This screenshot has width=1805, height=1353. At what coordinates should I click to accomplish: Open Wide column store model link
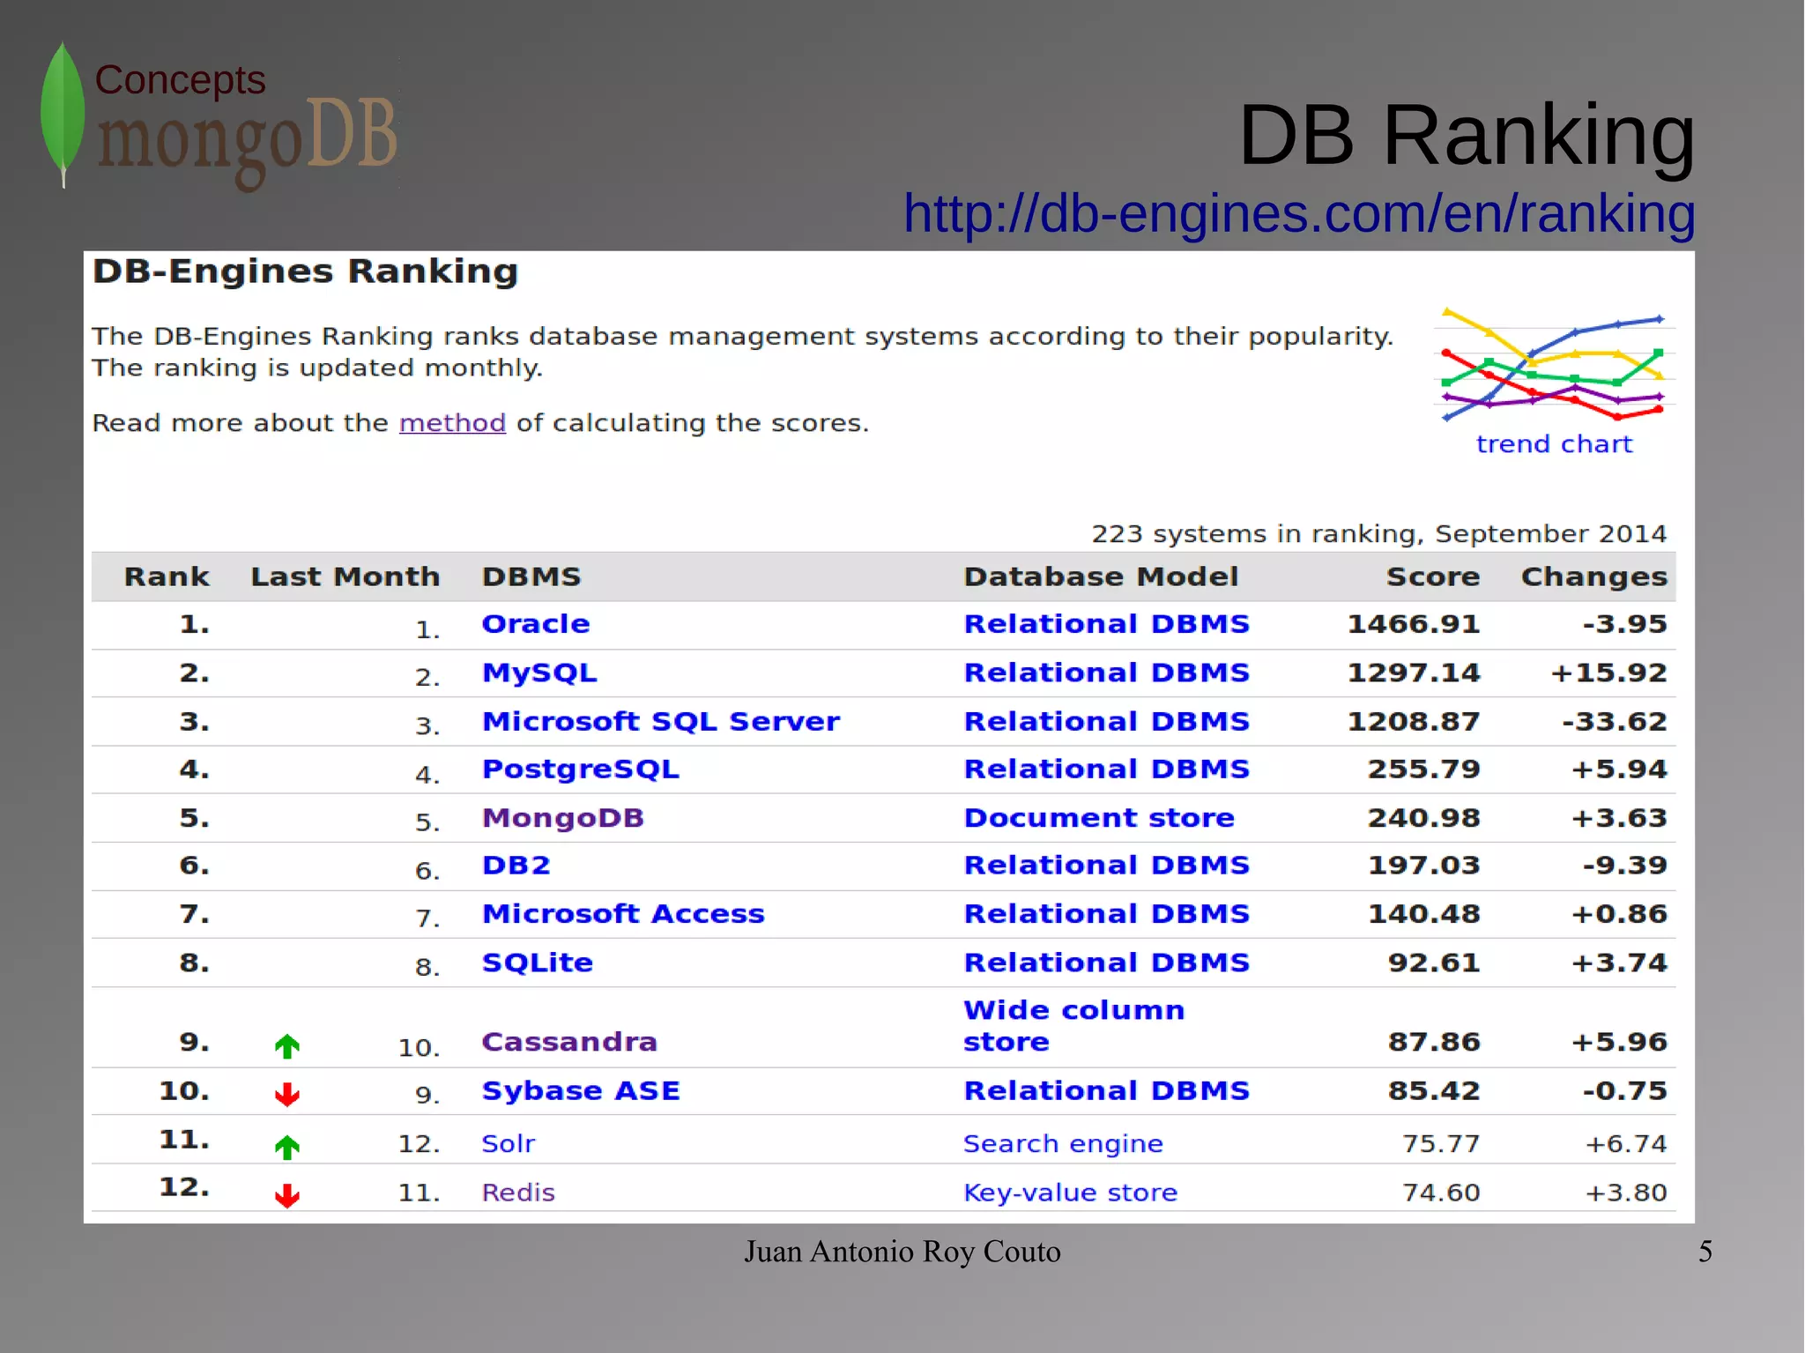click(1074, 1026)
